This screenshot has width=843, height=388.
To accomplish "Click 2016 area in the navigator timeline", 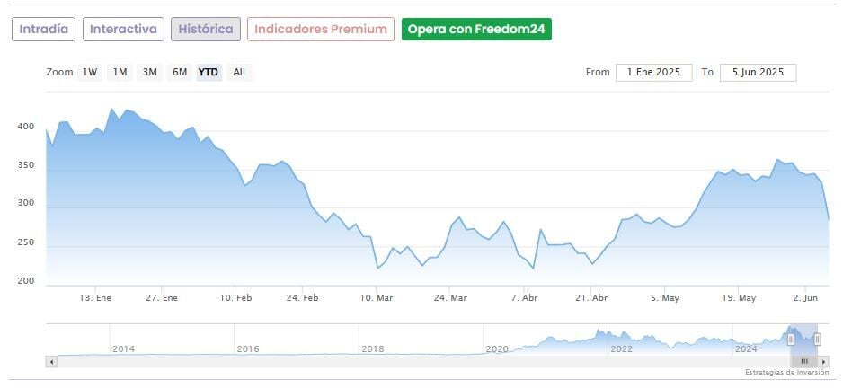I will tap(248, 348).
